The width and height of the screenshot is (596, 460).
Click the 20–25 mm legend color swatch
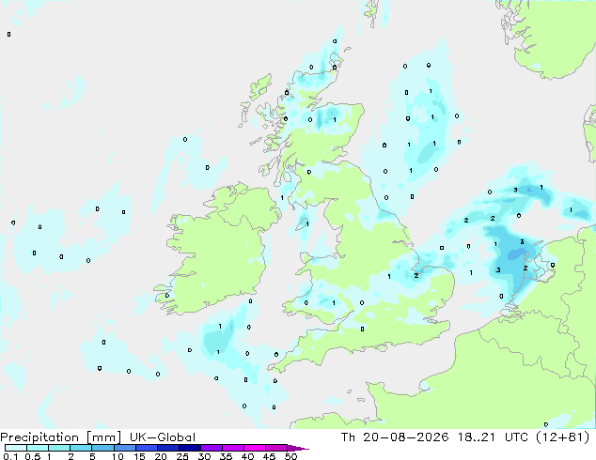(168, 448)
